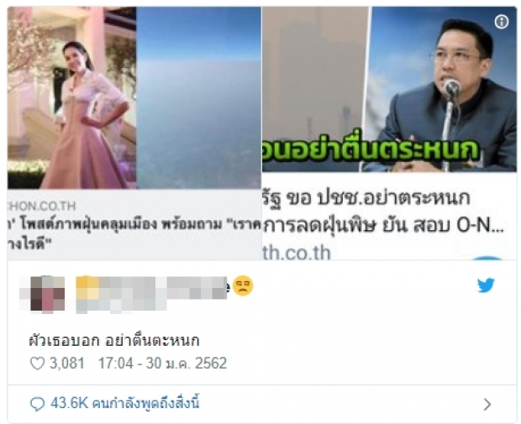Open the 17:04 - 30 ม.ค. 2562 timestamp
Screen dimensions: 521x424
[162, 364]
